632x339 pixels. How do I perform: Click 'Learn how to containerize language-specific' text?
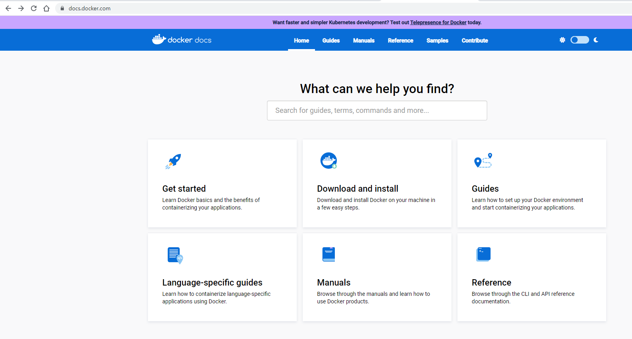click(216, 294)
